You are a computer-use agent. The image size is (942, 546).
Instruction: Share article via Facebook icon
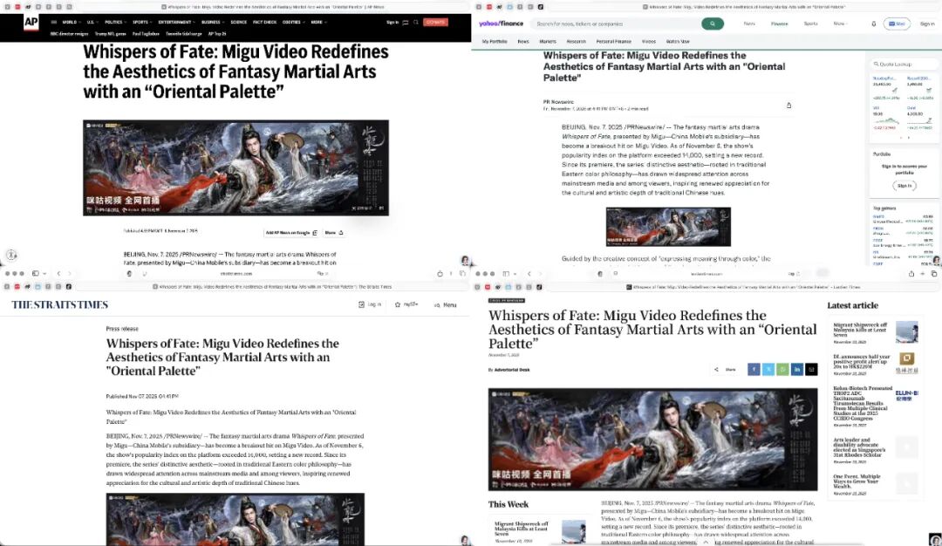pos(754,369)
